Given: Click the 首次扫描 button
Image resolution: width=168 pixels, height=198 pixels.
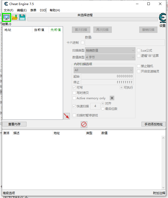Looking at the screenshot, I should [x=81, y=30].
